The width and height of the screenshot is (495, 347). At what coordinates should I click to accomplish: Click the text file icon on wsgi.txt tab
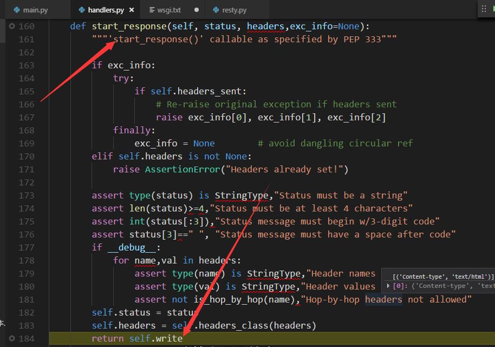(152, 10)
